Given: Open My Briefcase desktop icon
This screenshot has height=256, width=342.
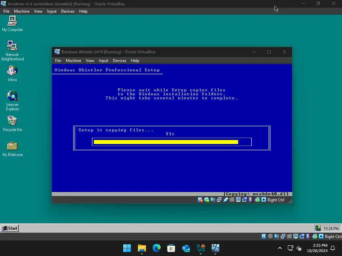Looking at the screenshot, I should (12, 149).
